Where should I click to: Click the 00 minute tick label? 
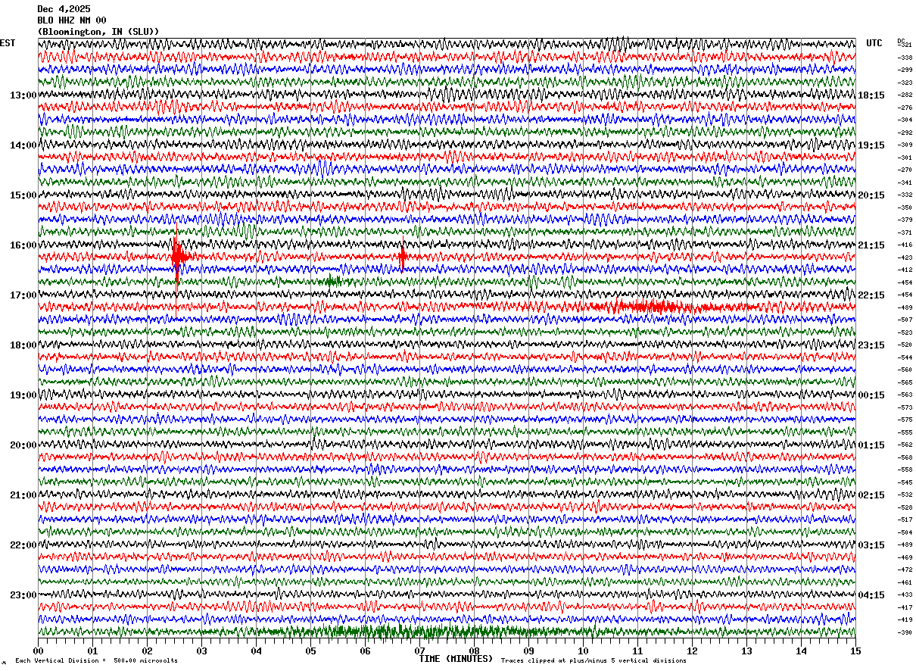(x=38, y=651)
